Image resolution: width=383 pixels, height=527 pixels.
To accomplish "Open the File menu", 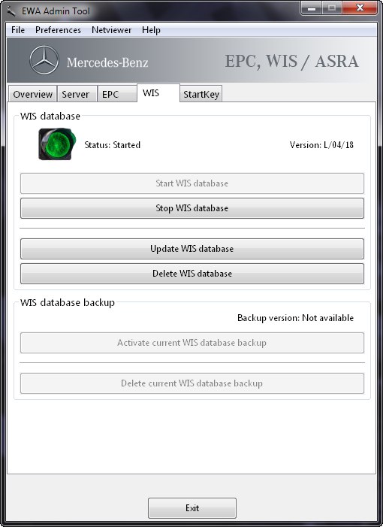I will (18, 30).
